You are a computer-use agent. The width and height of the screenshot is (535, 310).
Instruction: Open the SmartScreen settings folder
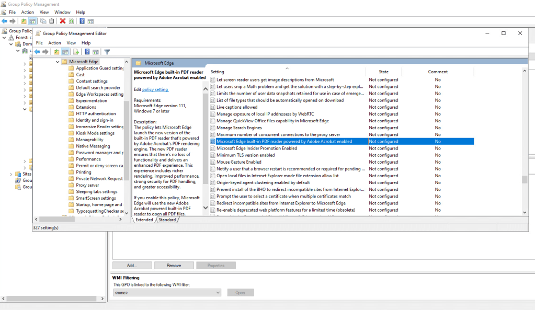96,198
